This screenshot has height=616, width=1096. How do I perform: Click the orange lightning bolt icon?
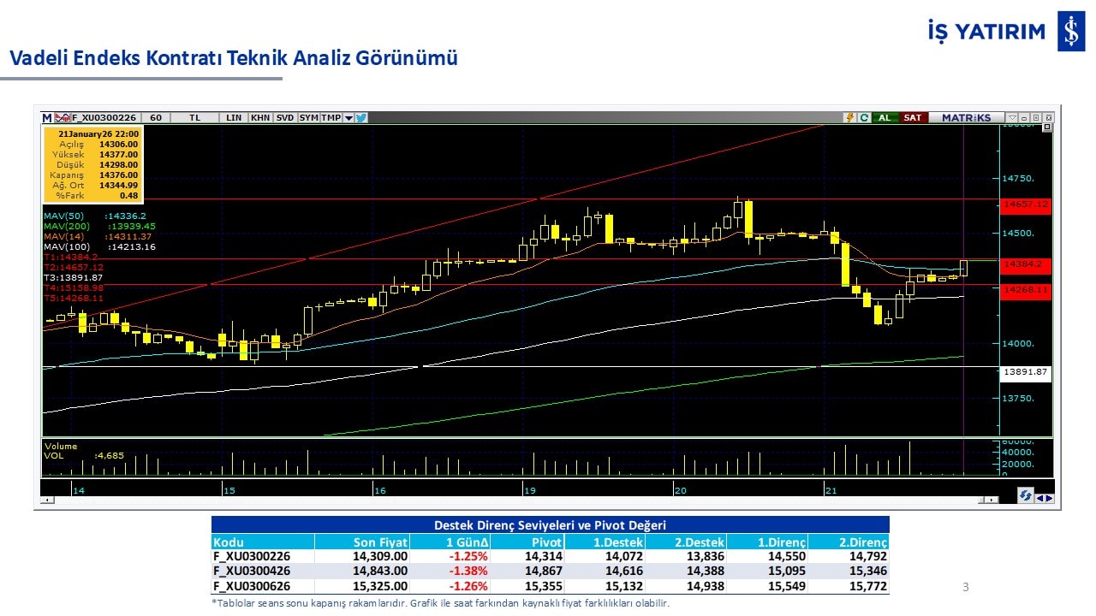tap(849, 118)
